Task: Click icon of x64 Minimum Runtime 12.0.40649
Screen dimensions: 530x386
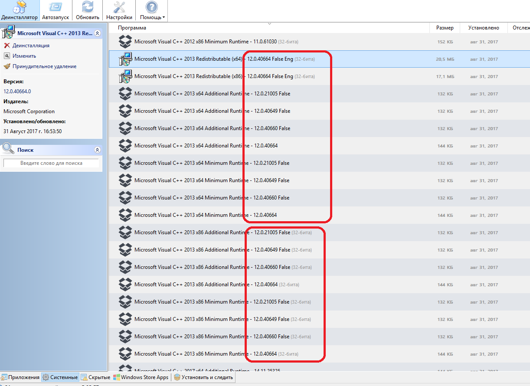Action: [125, 180]
